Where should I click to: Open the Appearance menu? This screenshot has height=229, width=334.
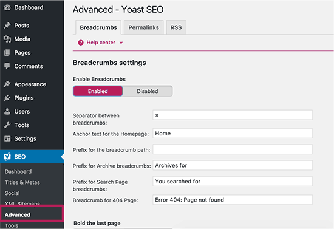click(30, 84)
